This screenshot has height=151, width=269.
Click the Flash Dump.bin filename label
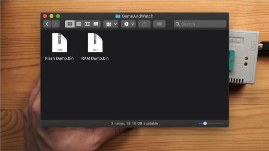(59, 58)
